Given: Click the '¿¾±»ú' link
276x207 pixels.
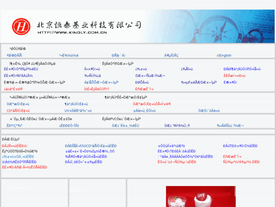Looking at the screenshot, I should (x=141, y=69).
